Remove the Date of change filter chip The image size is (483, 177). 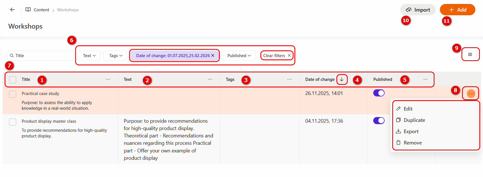(x=213, y=56)
